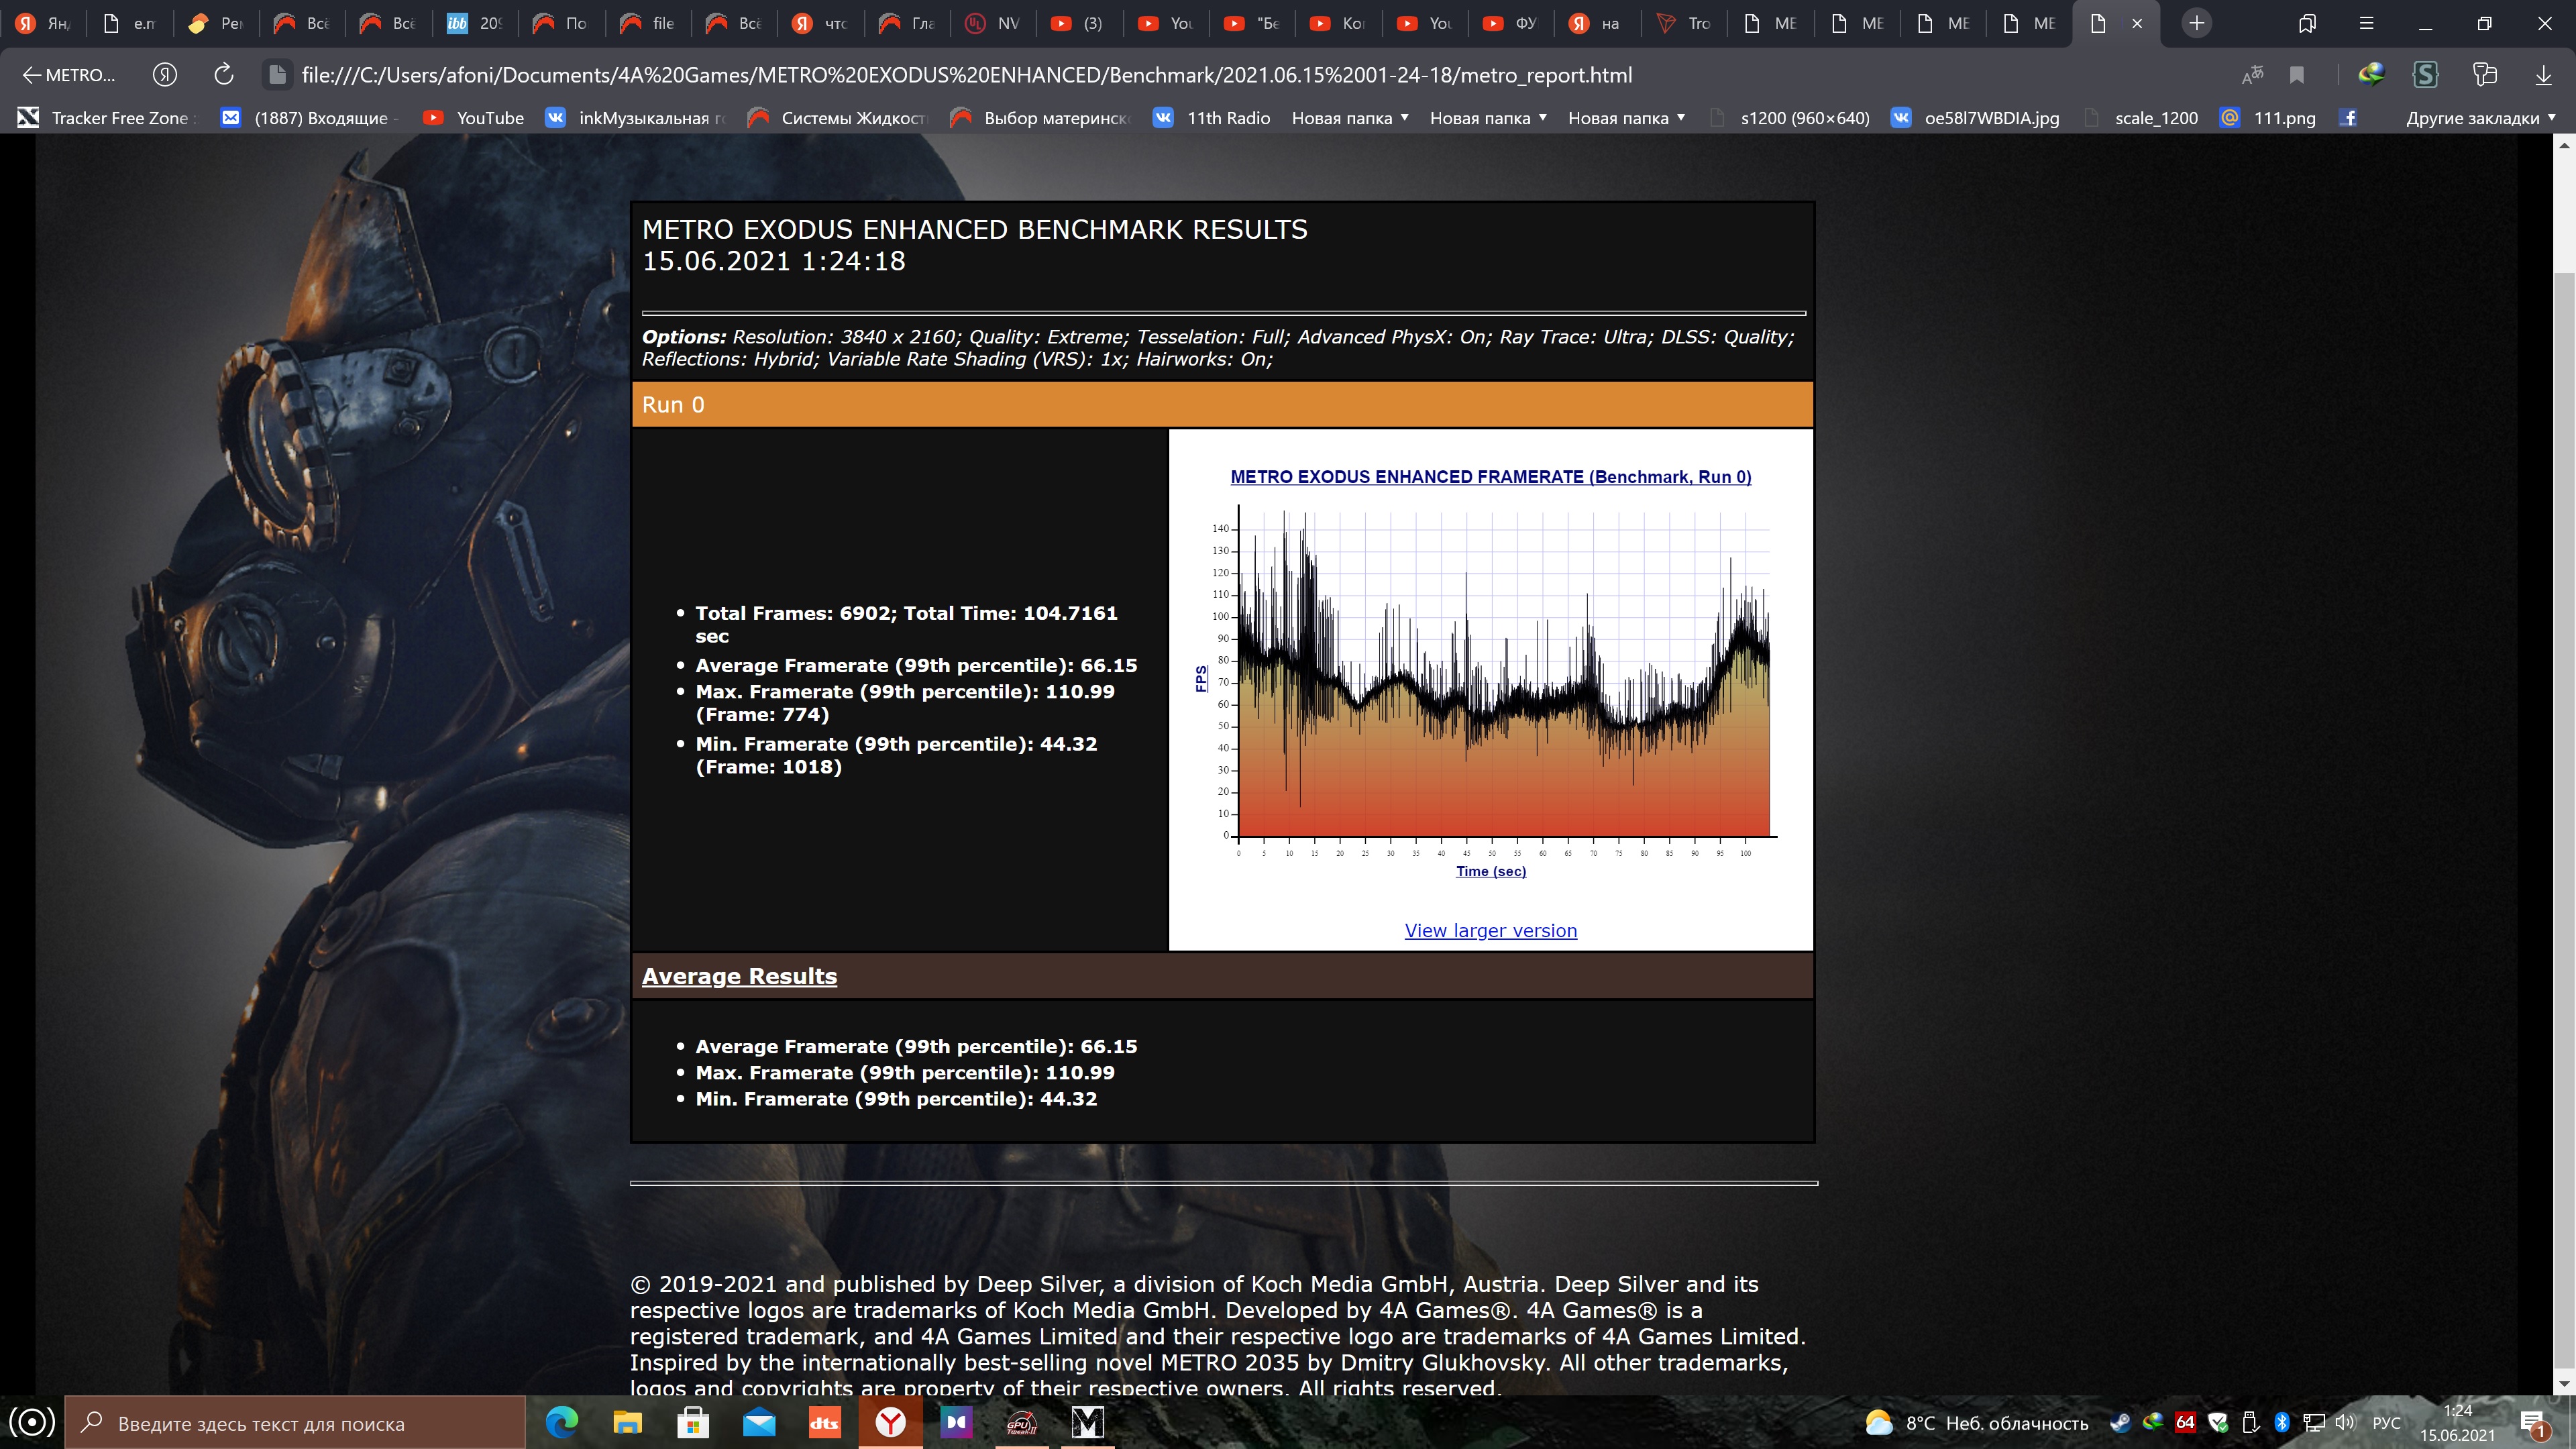The image size is (2576, 1449).
Task: Open a new browser tab
Action: tap(2197, 23)
